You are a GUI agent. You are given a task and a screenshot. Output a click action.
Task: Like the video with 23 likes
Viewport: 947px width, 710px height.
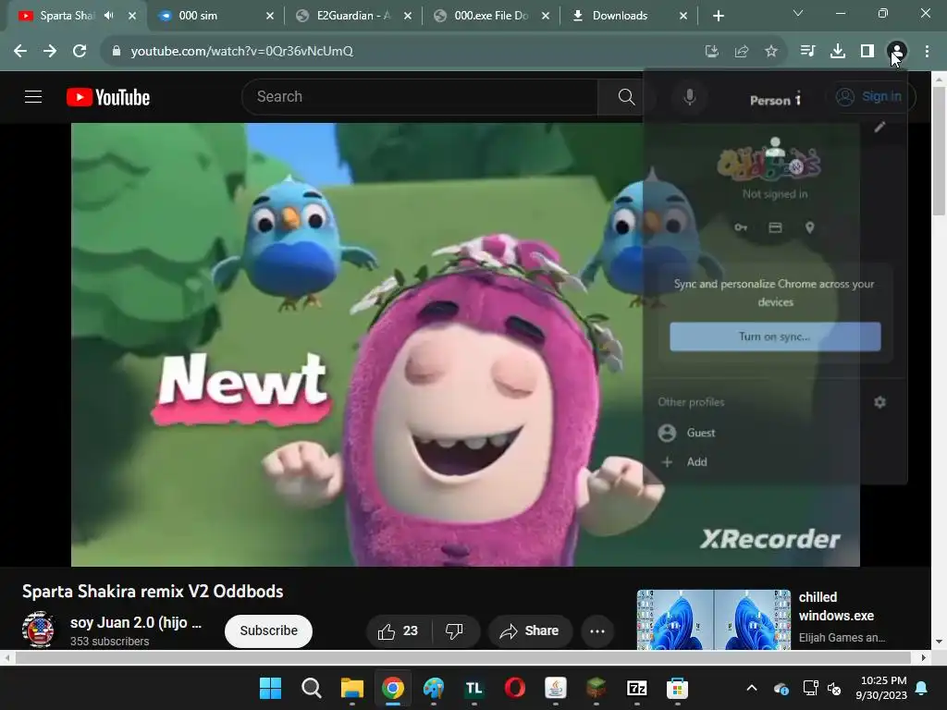click(x=399, y=630)
